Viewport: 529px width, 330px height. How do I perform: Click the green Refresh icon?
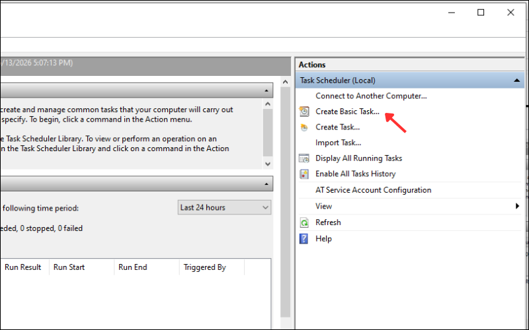(x=304, y=222)
